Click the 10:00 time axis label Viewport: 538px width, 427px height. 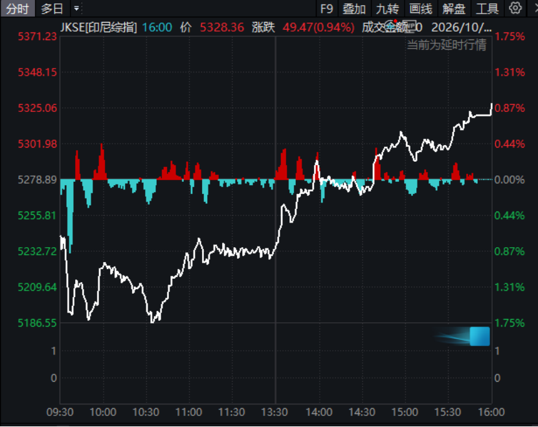click(x=103, y=412)
